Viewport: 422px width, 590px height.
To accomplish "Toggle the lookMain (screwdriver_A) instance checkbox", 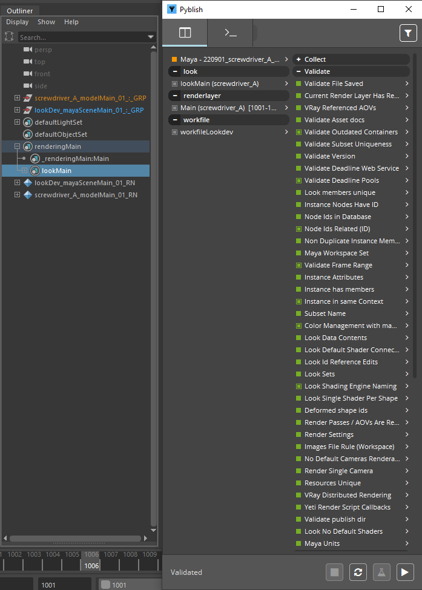I will [174, 84].
